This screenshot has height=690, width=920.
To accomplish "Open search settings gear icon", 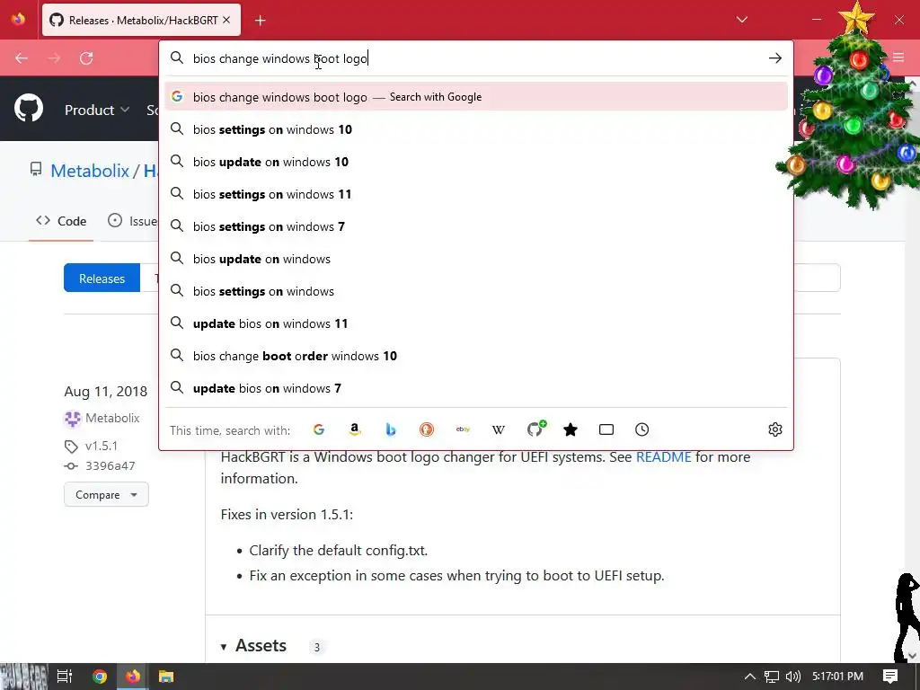I will [x=775, y=429].
